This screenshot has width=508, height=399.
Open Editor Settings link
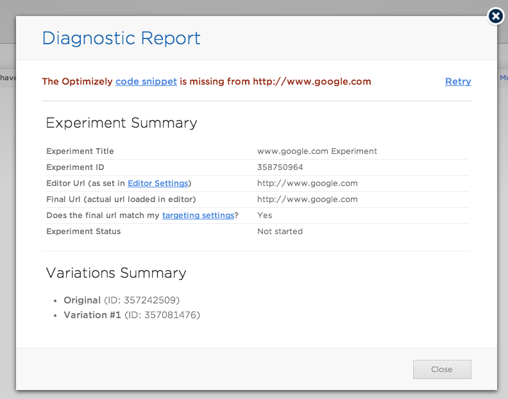(x=158, y=183)
